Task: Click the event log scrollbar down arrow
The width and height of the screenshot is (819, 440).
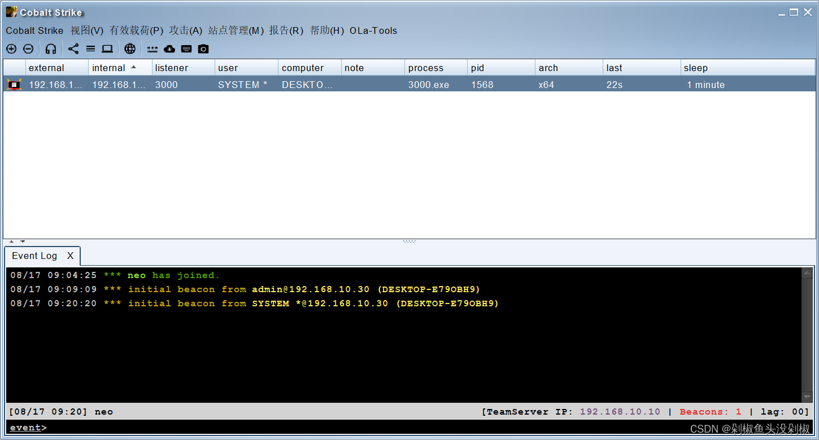Action: tap(807, 397)
